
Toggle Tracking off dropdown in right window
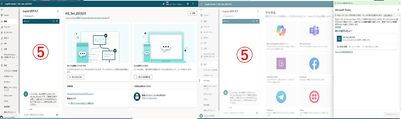point(228,16)
